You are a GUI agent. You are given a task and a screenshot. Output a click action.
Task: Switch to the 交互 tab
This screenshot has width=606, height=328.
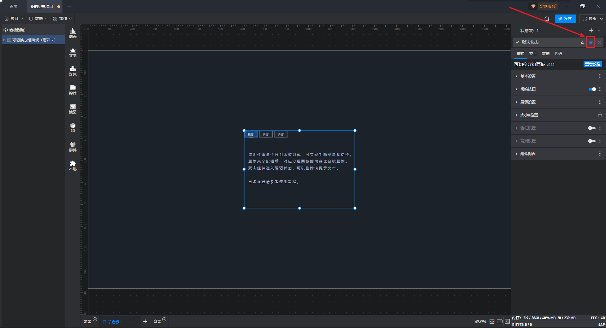(x=533, y=54)
